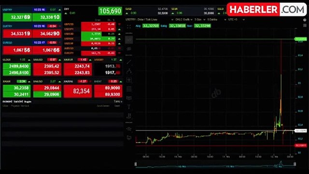The image size is (309, 174).
Task: Click the dark tile value starting 1913
Action: tap(108, 66)
